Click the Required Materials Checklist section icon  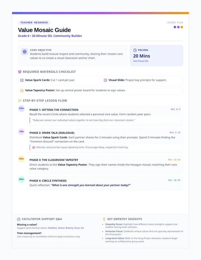click(x=20, y=72)
